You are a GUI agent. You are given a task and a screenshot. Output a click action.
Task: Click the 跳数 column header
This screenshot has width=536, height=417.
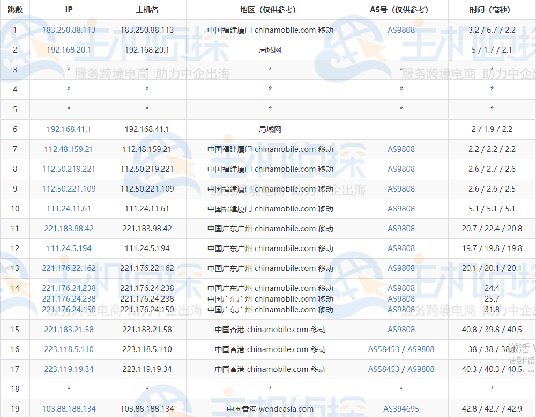15,9
